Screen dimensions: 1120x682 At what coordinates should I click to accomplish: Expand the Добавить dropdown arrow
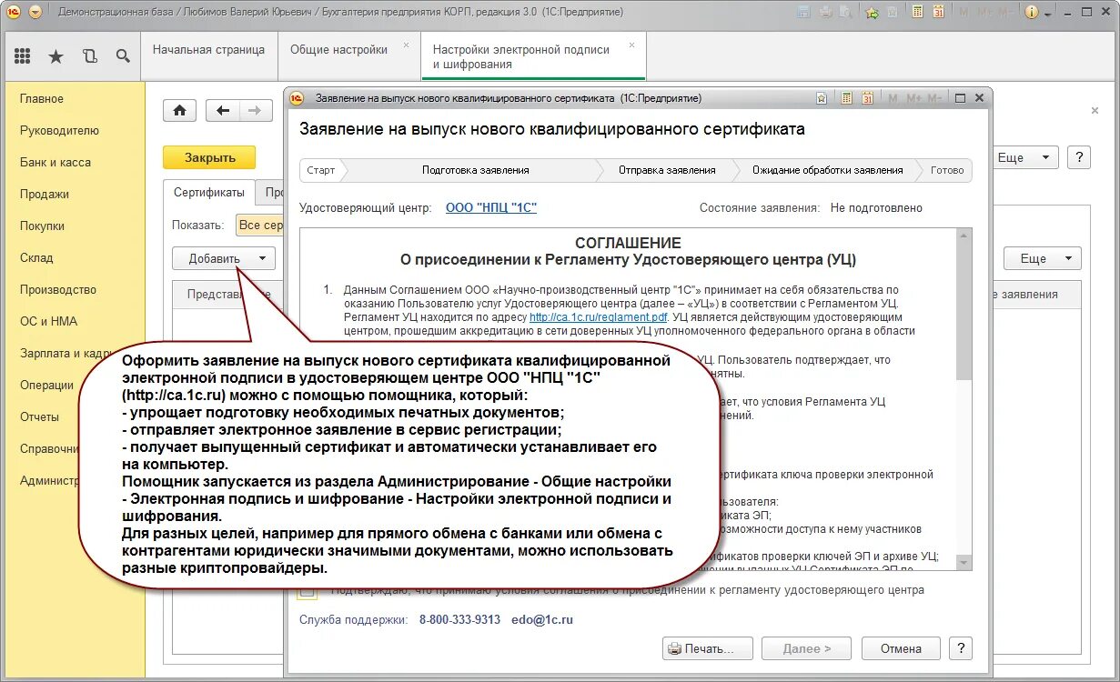pyautogui.click(x=262, y=258)
